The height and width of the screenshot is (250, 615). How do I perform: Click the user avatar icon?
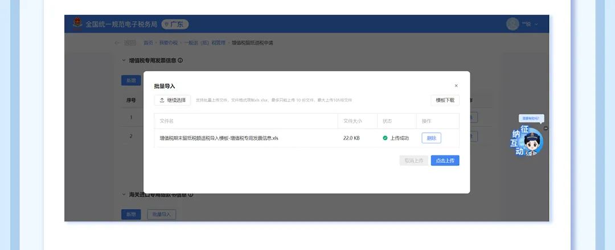(x=512, y=24)
